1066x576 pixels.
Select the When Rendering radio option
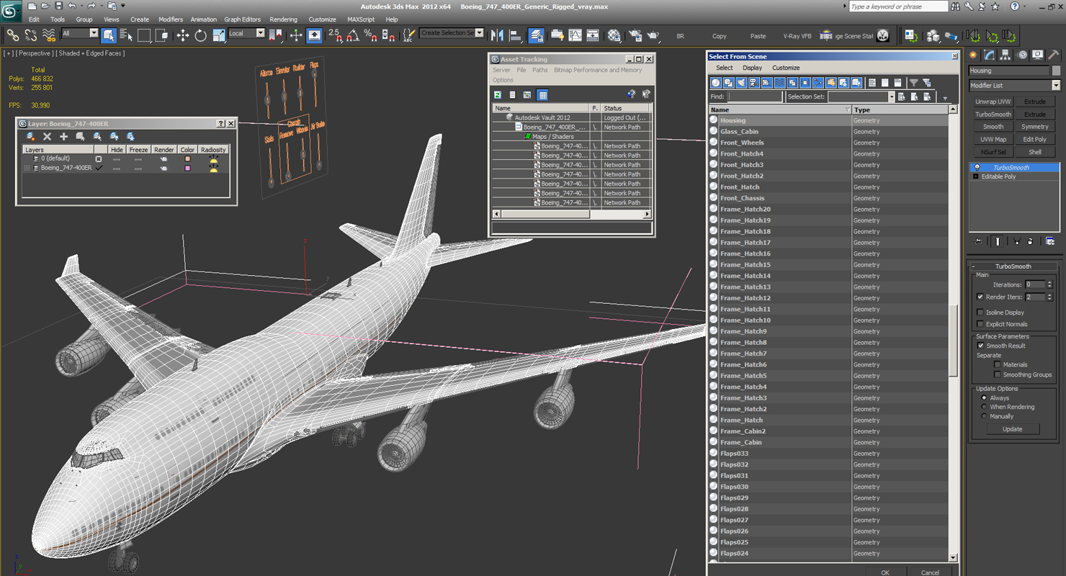984,407
